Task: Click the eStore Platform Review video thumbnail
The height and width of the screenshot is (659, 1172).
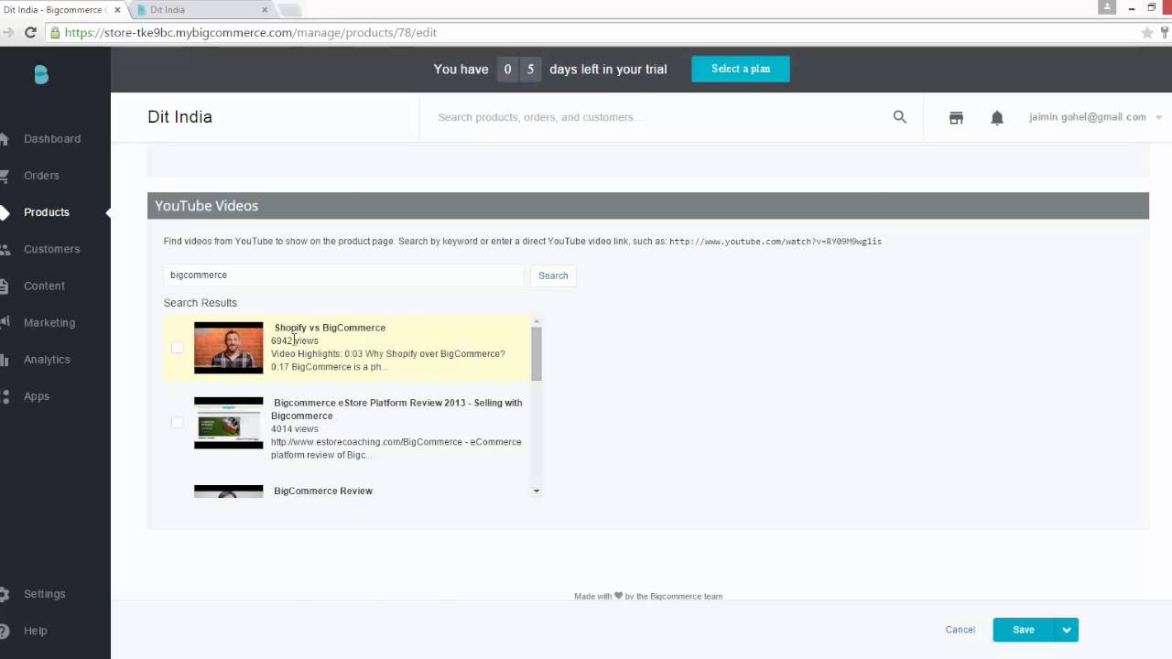Action: 228,423
